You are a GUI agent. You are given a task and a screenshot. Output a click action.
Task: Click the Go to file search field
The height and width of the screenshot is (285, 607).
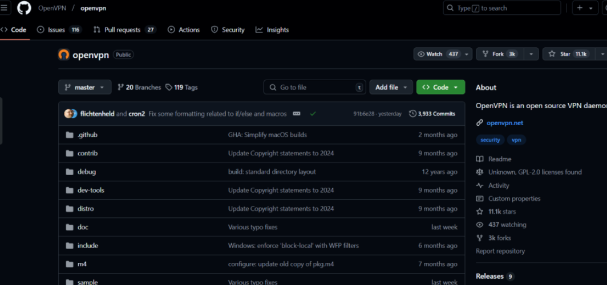315,87
